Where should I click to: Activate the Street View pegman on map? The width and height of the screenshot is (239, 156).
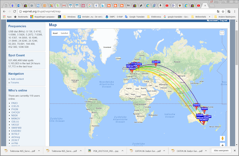(223, 138)
